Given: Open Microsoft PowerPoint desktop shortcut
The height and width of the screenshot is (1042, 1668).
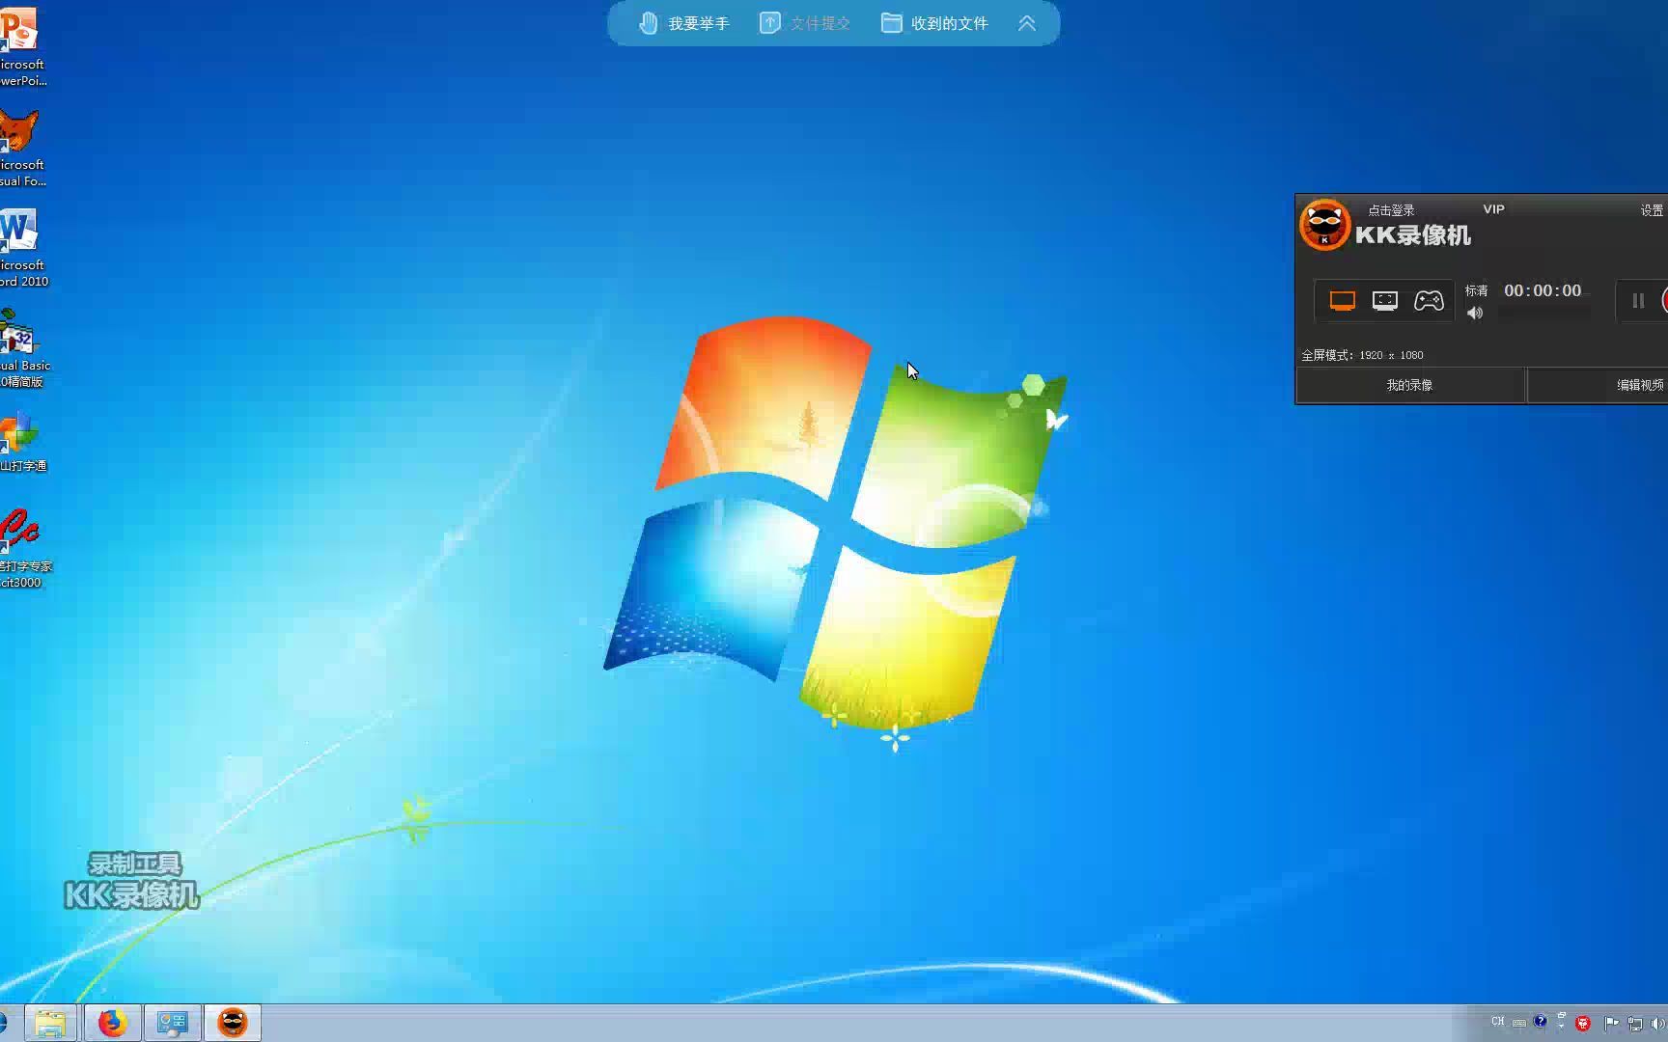Looking at the screenshot, I should pos(20,46).
